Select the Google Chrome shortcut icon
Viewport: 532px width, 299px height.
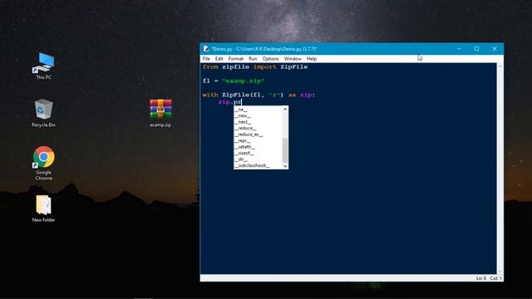43,163
